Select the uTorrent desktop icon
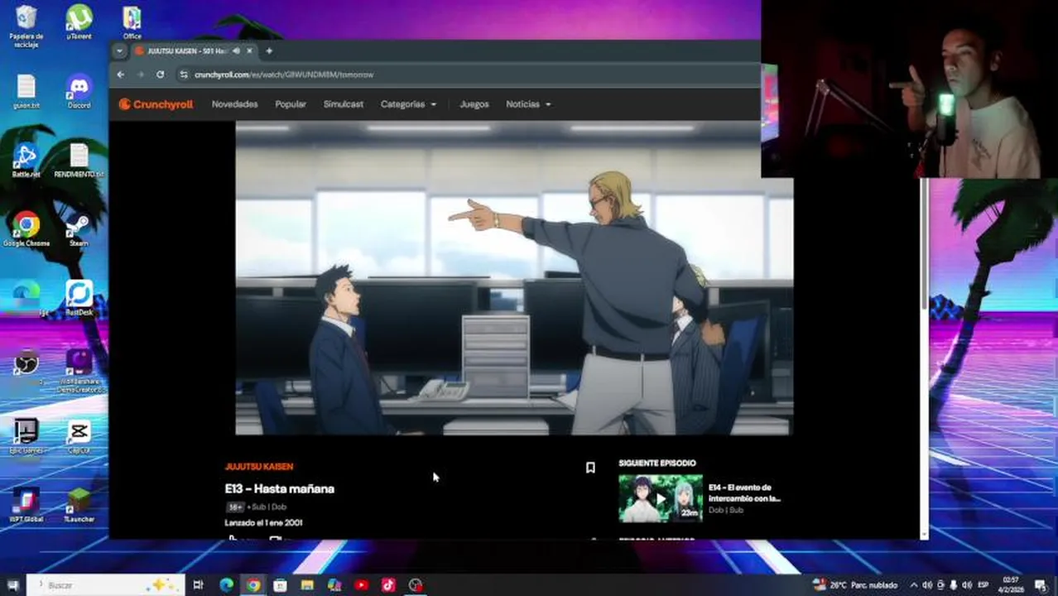 click(79, 22)
